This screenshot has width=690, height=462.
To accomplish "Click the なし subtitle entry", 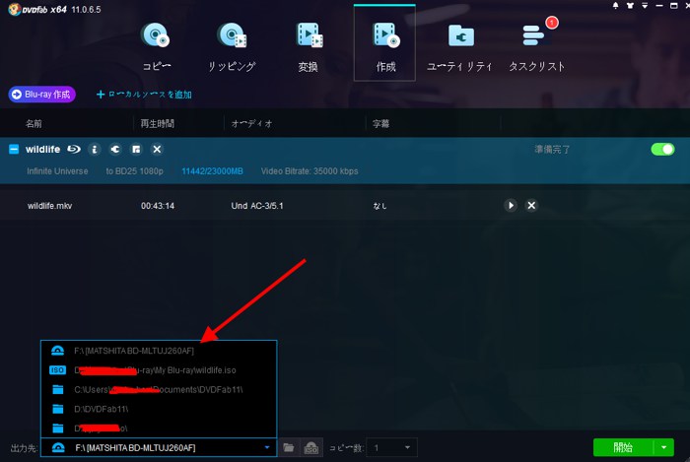I will pyautogui.click(x=379, y=206).
